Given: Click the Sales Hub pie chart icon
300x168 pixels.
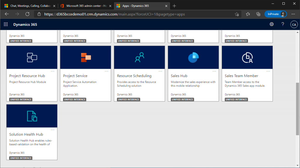Looking at the screenshot, I should (x=193, y=57).
